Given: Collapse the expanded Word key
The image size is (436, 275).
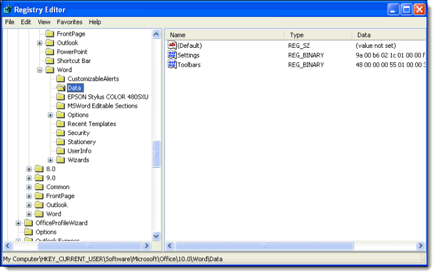Looking at the screenshot, I should click(39, 70).
